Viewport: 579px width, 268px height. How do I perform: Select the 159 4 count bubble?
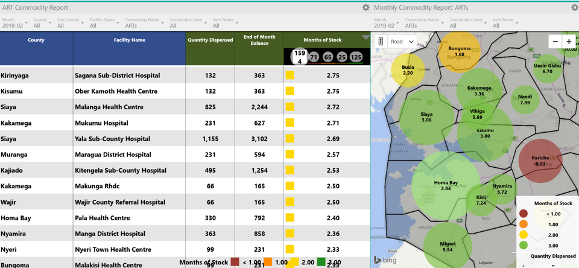300,57
